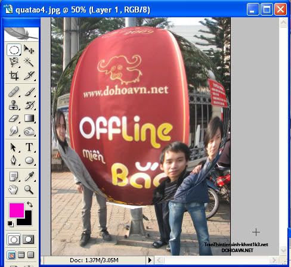Open the magenta foreground color picker
Image resolution: width=291 pixels, height=267 pixels.
tap(17, 210)
